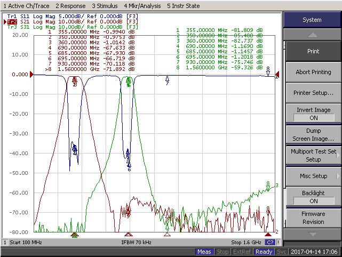Click Start 100 MHz value
The height and width of the screenshot is (257, 342).
26,243
